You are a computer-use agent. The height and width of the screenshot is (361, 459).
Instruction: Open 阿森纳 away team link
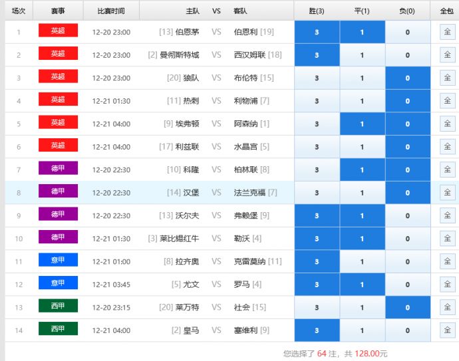coord(246,124)
